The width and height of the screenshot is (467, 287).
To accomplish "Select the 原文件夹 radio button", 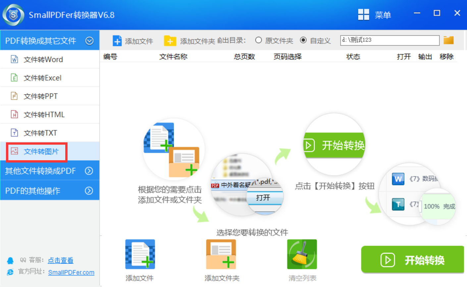I will (x=259, y=40).
